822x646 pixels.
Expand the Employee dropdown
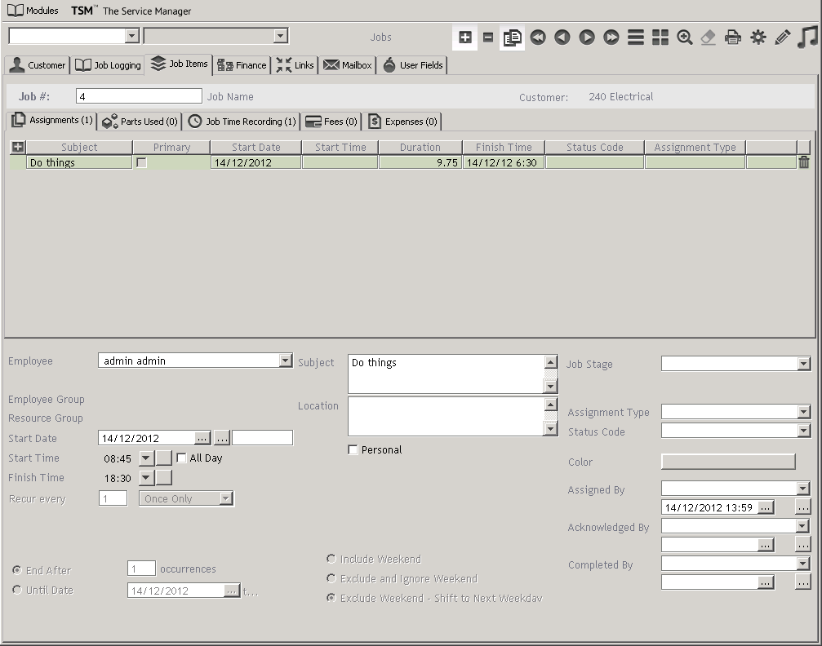pyautogui.click(x=285, y=361)
